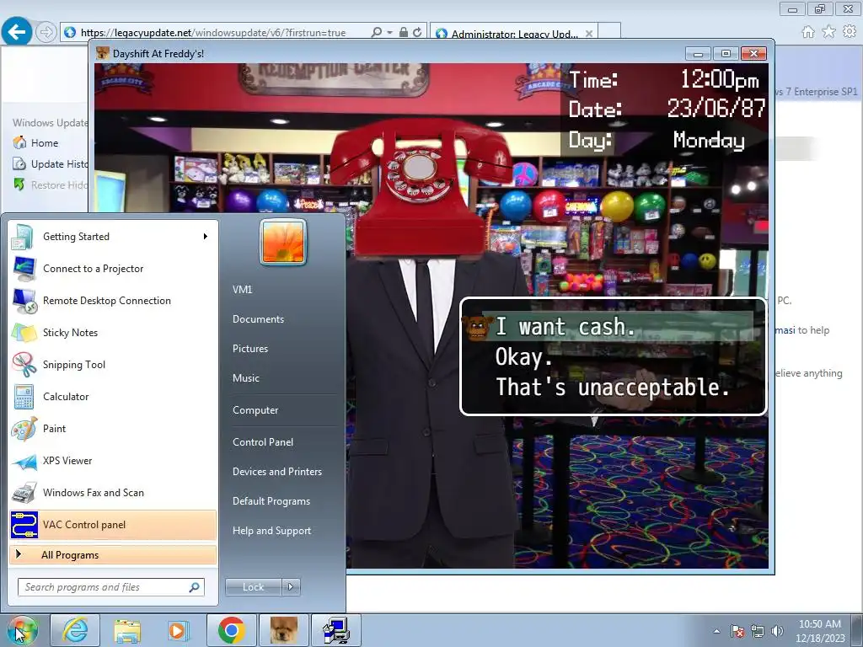Open Pictures library
The image size is (863, 647).
[250, 349]
